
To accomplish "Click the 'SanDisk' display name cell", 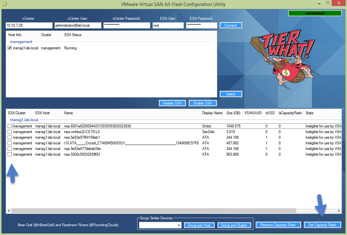I will (x=208, y=132).
